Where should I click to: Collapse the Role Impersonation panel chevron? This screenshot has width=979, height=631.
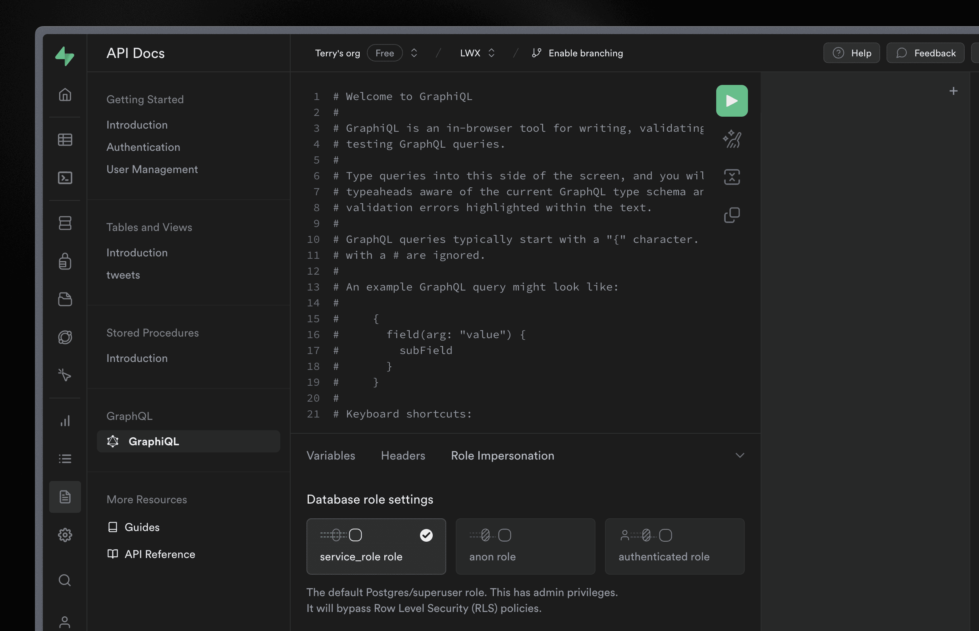739,455
